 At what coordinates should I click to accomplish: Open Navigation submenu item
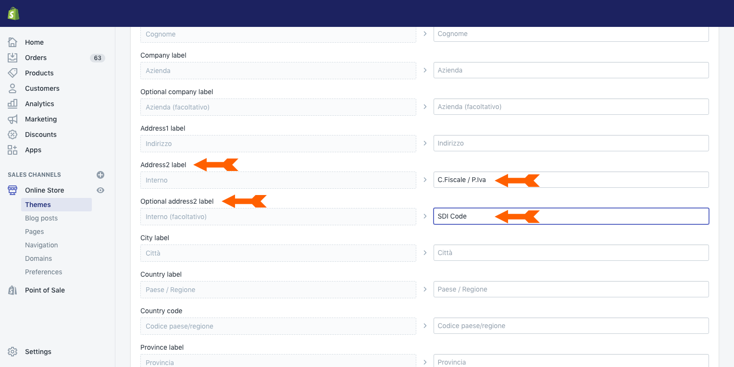coord(41,245)
